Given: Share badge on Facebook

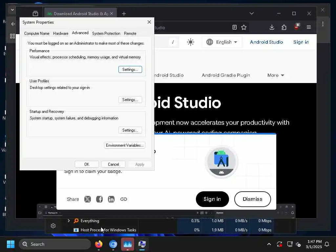Looking at the screenshot, I should pos(99,199).
